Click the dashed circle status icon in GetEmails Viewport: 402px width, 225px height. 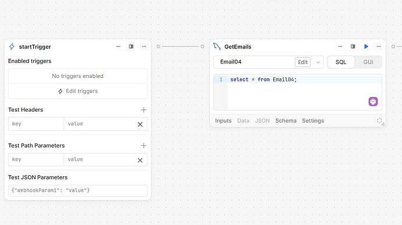(379, 120)
